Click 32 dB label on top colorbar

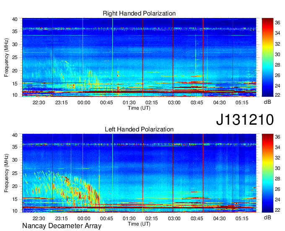click(x=277, y=44)
